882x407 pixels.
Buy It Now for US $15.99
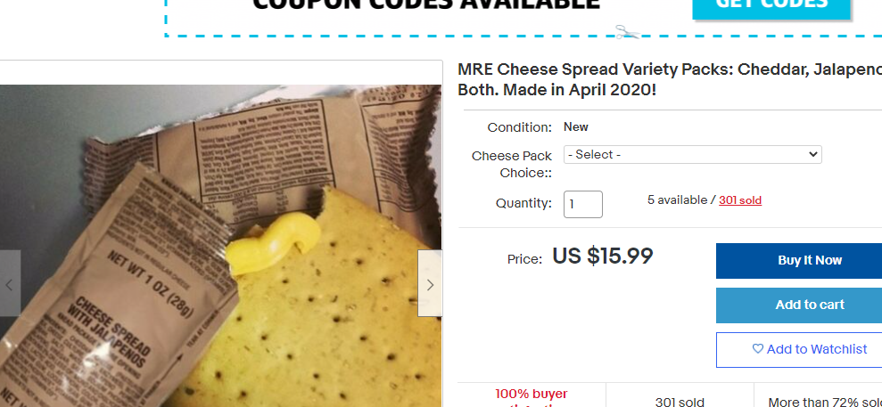point(799,260)
